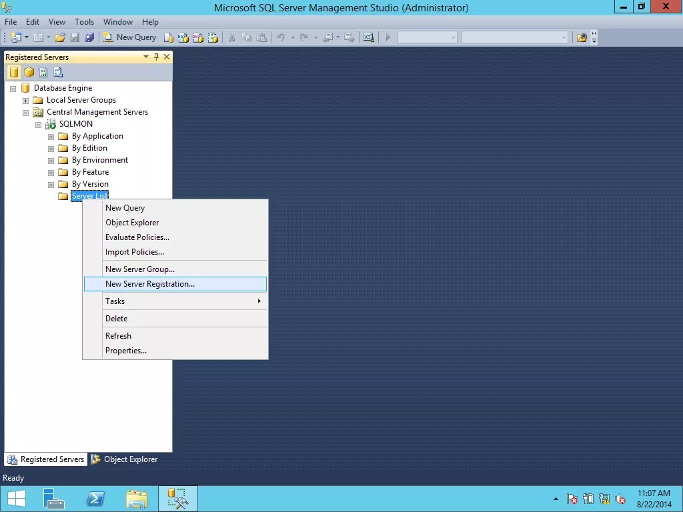Viewport: 683px width, 512px height.
Task: Click the New Project toolbar icon
Action: [16, 37]
